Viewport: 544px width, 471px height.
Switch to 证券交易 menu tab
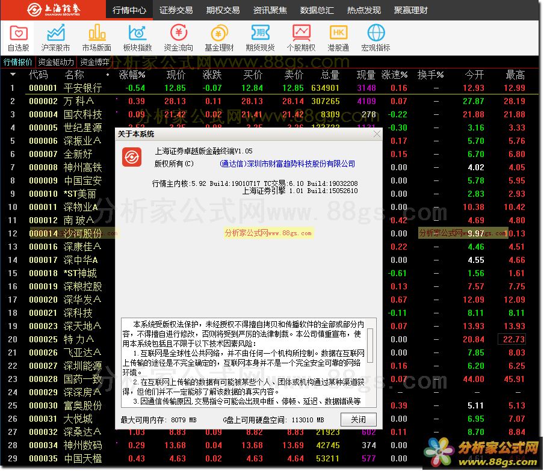point(176,10)
